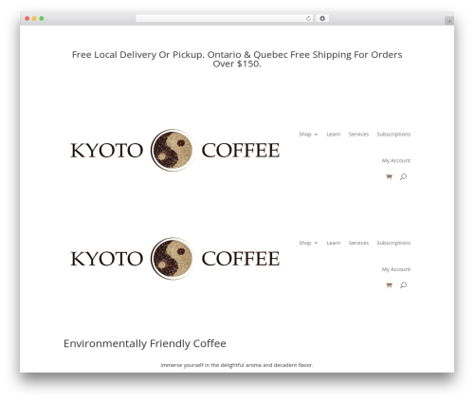The height and width of the screenshot is (401, 474).
Task: Maximize the window with the green button
Action: [42, 19]
